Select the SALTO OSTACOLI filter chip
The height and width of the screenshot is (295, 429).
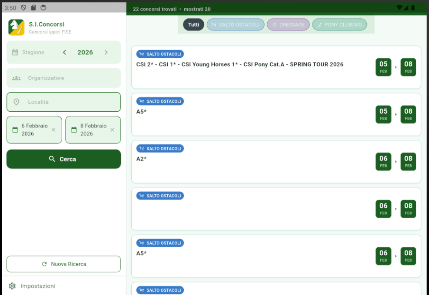pyautogui.click(x=236, y=25)
